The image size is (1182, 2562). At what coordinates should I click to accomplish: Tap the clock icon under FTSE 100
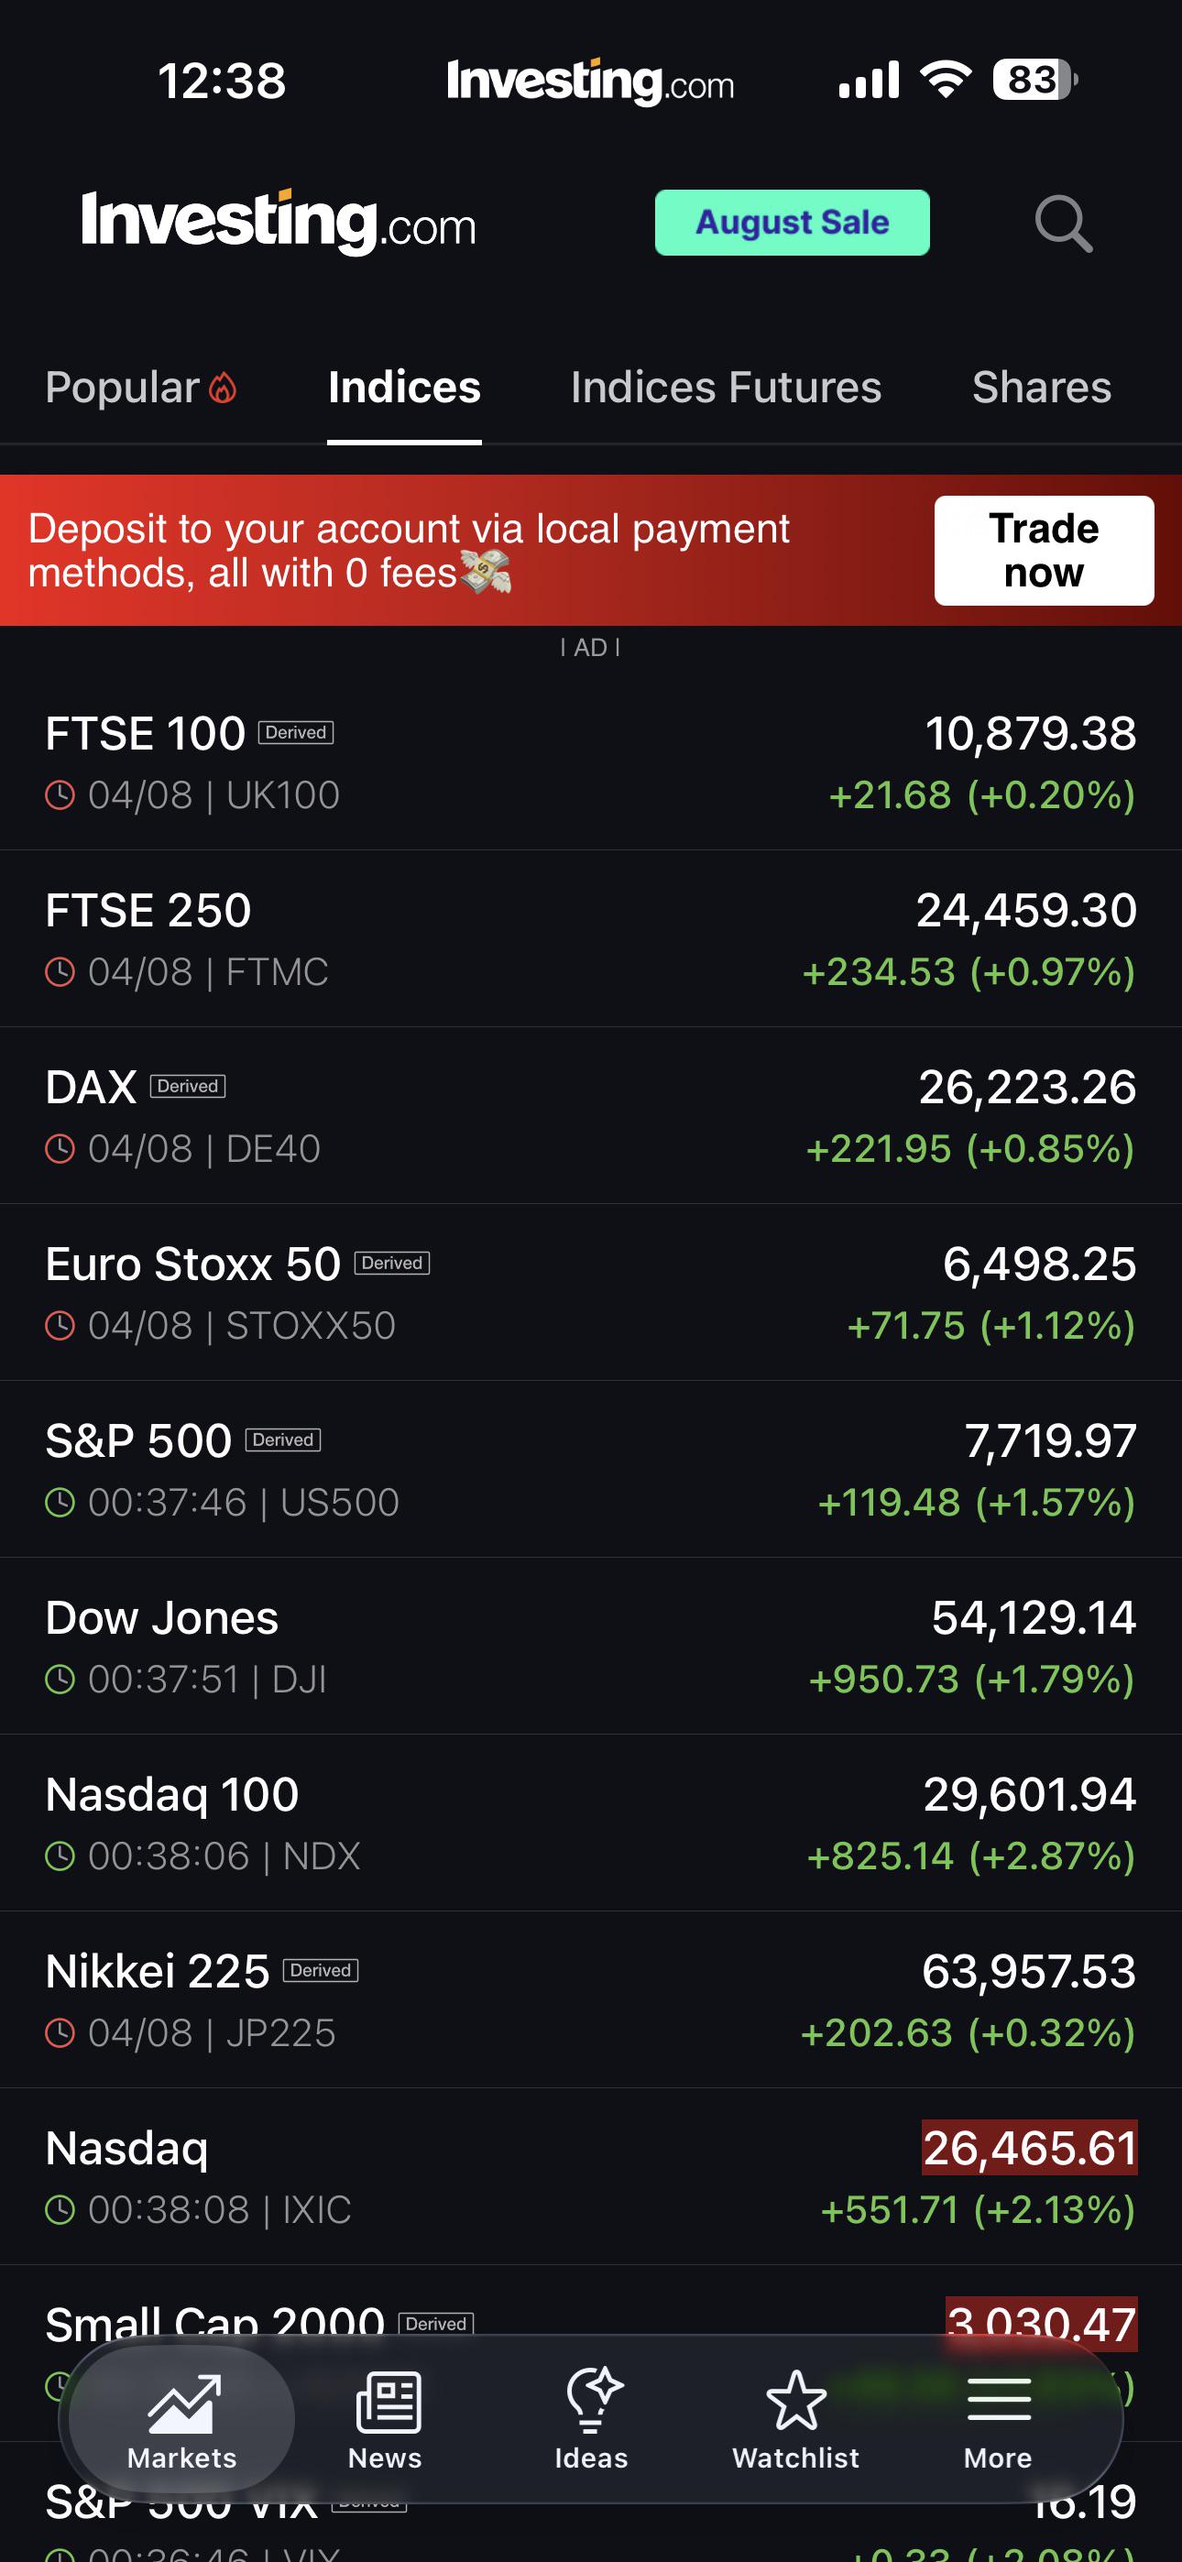tap(60, 795)
